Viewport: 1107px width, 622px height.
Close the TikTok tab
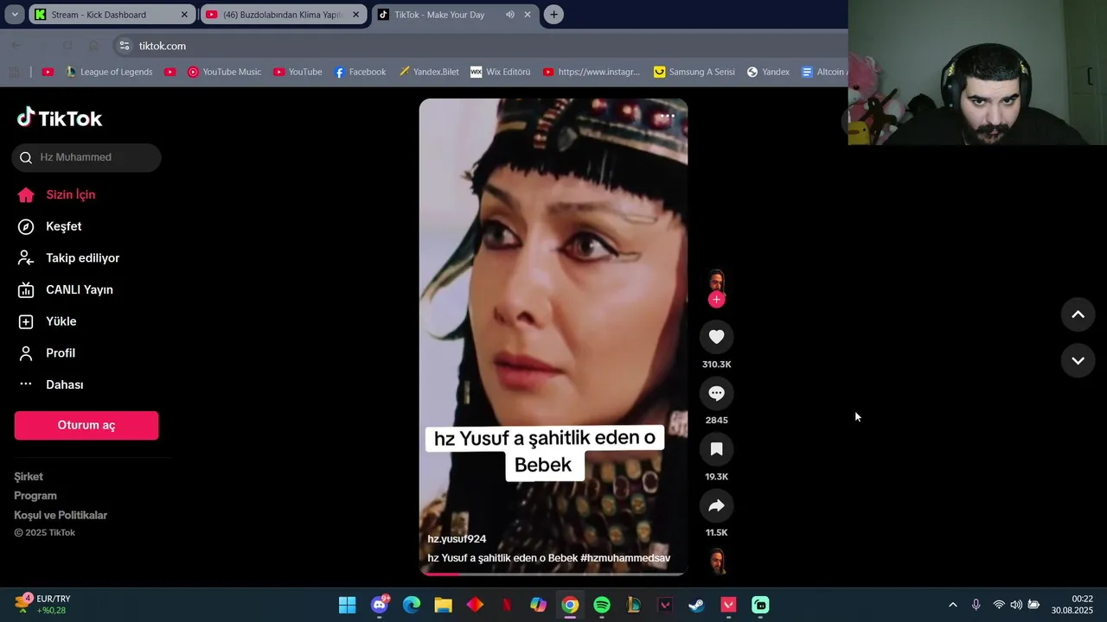(528, 15)
